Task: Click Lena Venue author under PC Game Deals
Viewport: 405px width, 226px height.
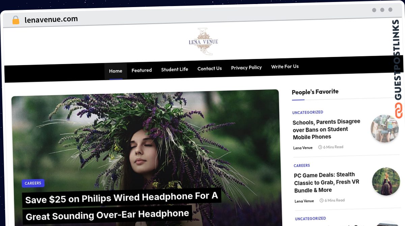Action: (304, 201)
